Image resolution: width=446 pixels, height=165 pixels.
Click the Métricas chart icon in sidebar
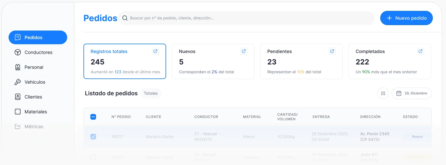[18, 126]
